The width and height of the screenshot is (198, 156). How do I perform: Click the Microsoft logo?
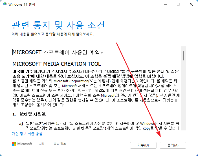22,144
